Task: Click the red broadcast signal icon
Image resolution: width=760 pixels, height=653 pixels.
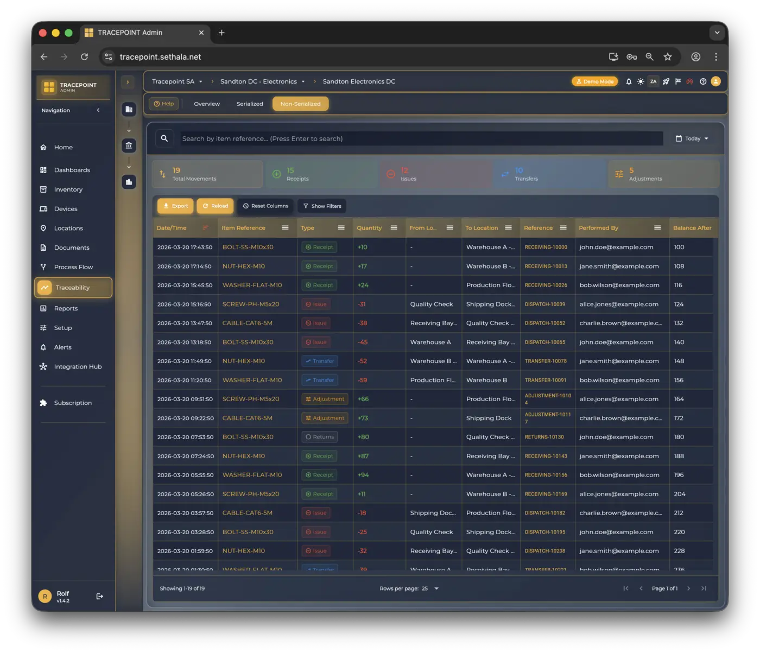Action: 689,81
